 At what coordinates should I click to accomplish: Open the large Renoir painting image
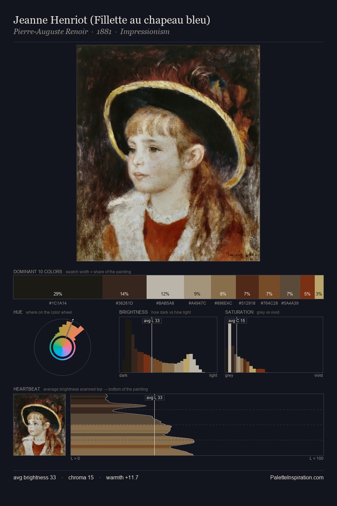coord(168,153)
